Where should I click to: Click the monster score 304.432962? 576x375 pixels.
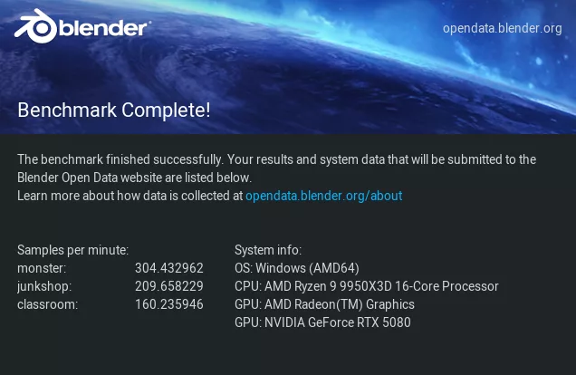click(168, 268)
